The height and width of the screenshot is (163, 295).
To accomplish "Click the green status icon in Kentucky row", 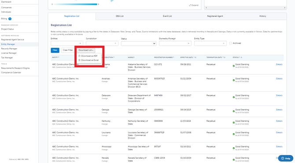I will (x=234, y=123).
